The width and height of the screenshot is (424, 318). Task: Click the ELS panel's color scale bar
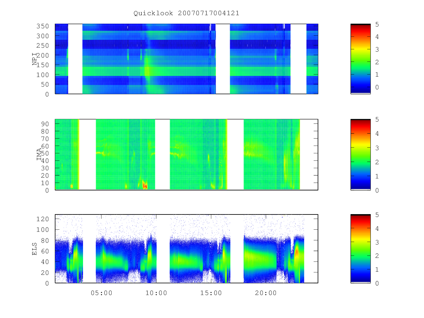pos(360,249)
